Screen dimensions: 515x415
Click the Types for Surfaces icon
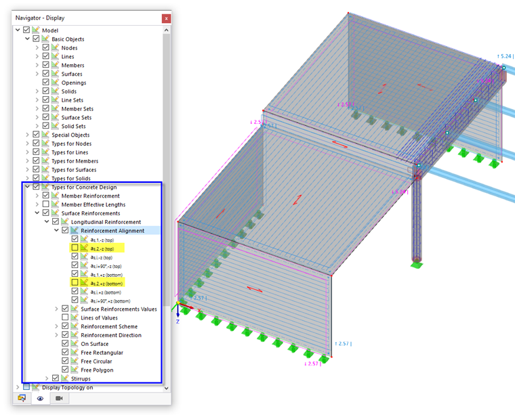point(45,169)
